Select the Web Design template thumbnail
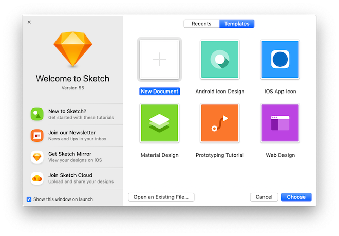Screen dimensions: 339x236 click(280, 123)
